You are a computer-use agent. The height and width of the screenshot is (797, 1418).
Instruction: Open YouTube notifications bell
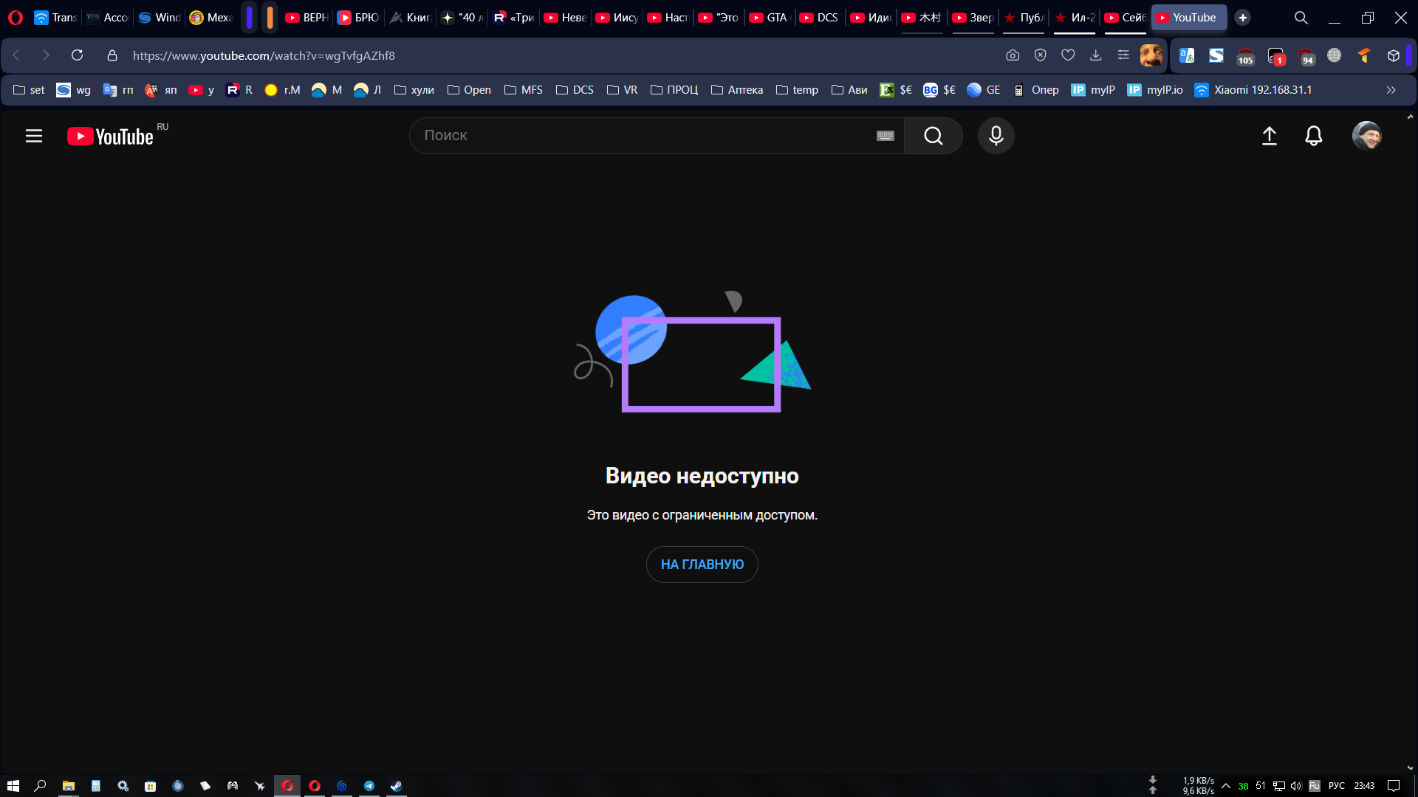(x=1313, y=136)
